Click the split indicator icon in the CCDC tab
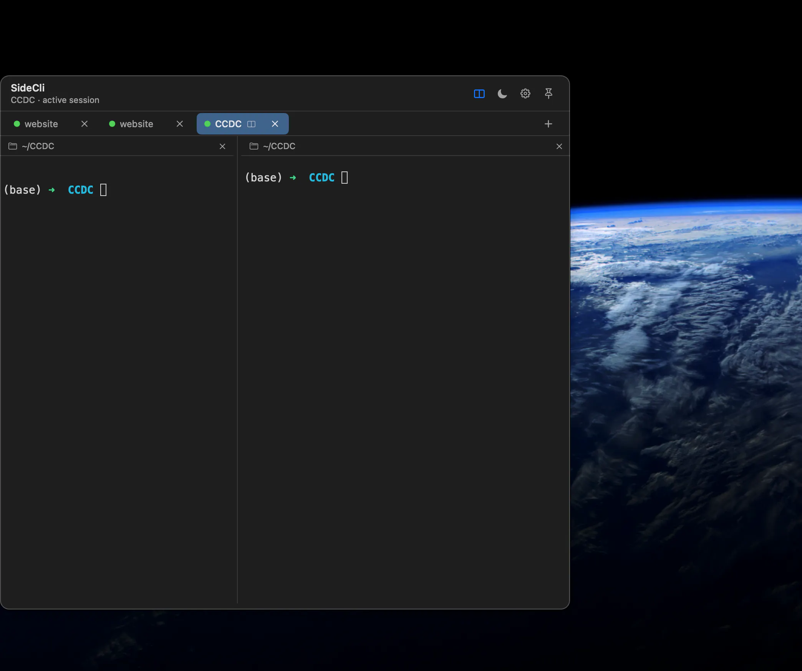 pyautogui.click(x=251, y=124)
